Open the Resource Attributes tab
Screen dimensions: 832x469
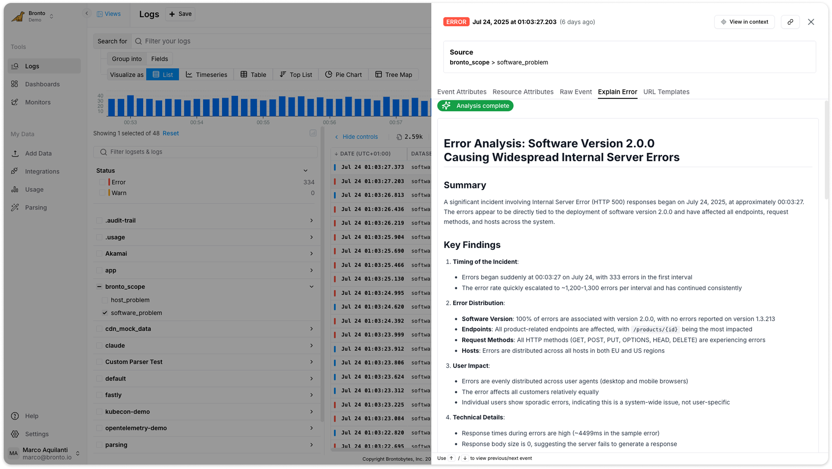(523, 92)
